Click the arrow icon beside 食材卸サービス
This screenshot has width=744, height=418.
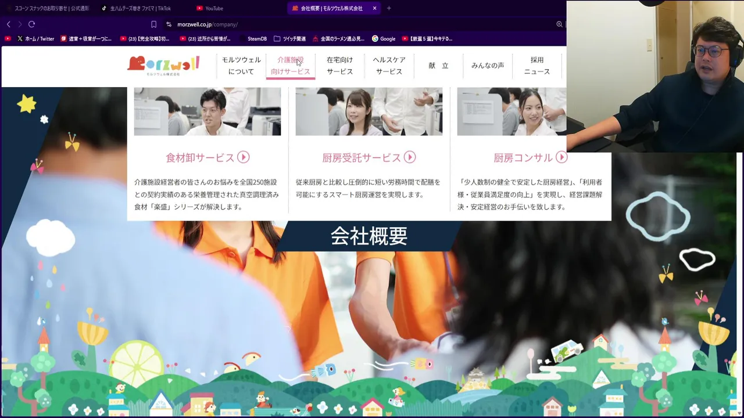(x=244, y=157)
